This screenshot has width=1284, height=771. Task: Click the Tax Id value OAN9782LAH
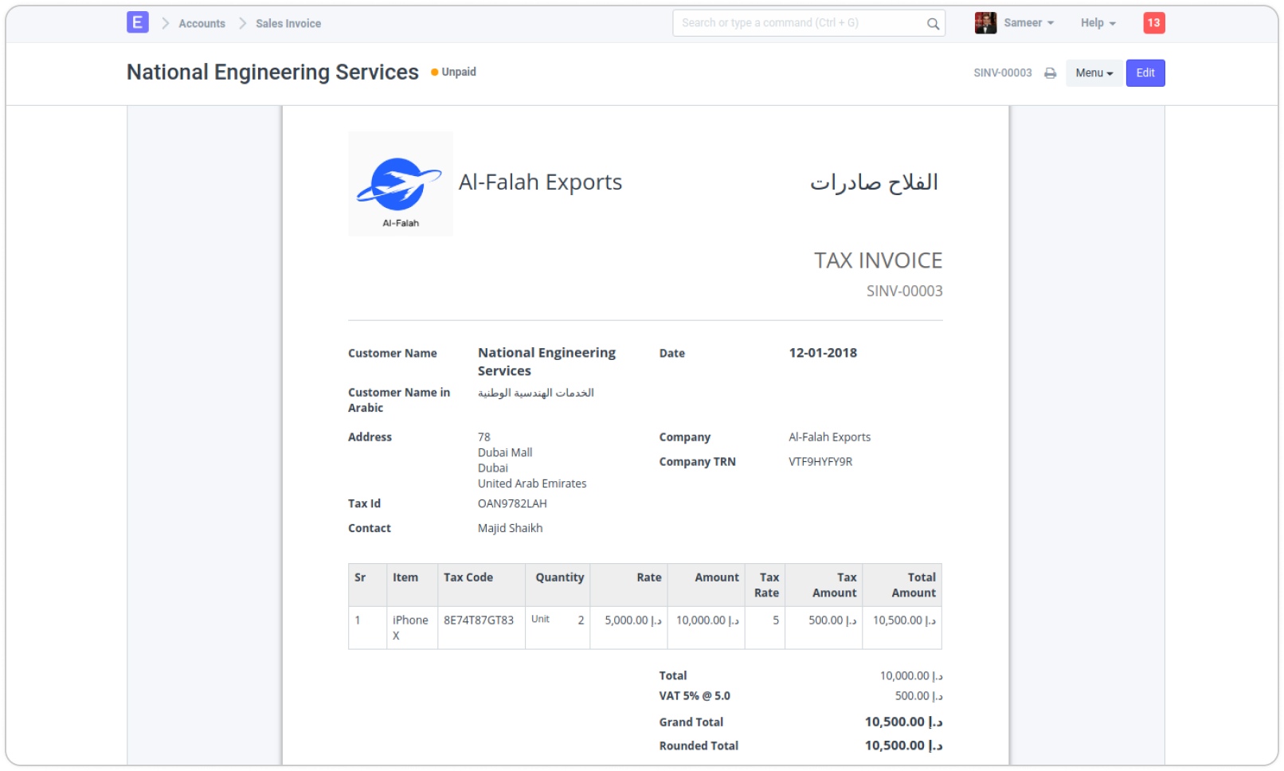[512, 504]
